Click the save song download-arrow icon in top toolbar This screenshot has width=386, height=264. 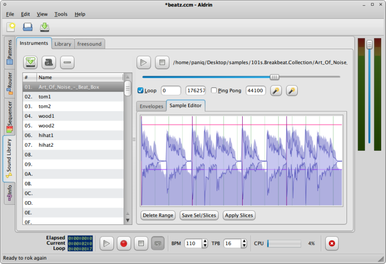(x=44, y=27)
